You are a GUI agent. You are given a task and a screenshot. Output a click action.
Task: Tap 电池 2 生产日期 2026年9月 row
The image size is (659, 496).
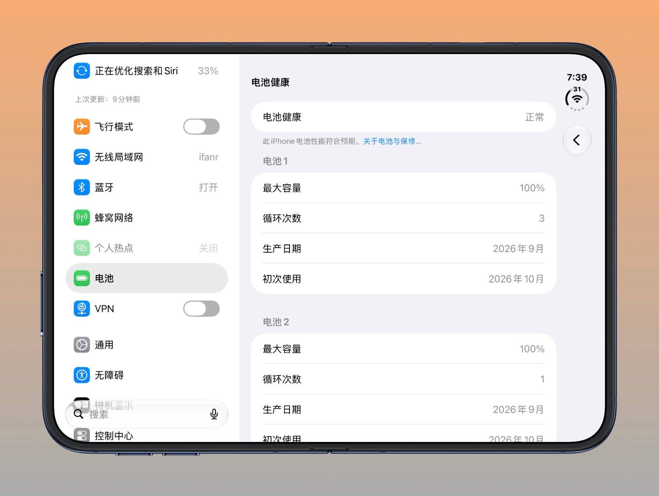tap(404, 409)
